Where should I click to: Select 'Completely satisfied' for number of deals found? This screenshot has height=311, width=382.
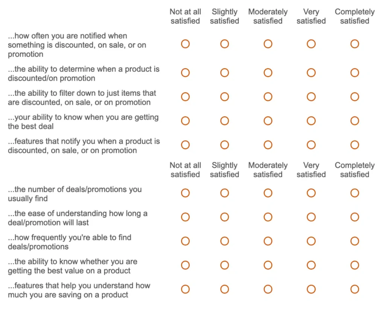click(x=355, y=193)
